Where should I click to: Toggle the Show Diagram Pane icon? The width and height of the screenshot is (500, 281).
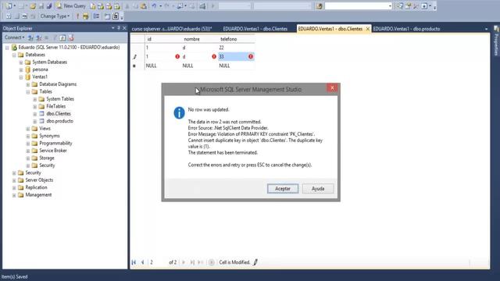tap(9, 16)
